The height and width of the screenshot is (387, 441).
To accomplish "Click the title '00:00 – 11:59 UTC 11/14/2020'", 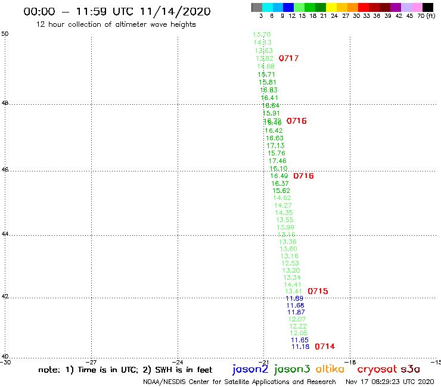I will click(117, 11).
